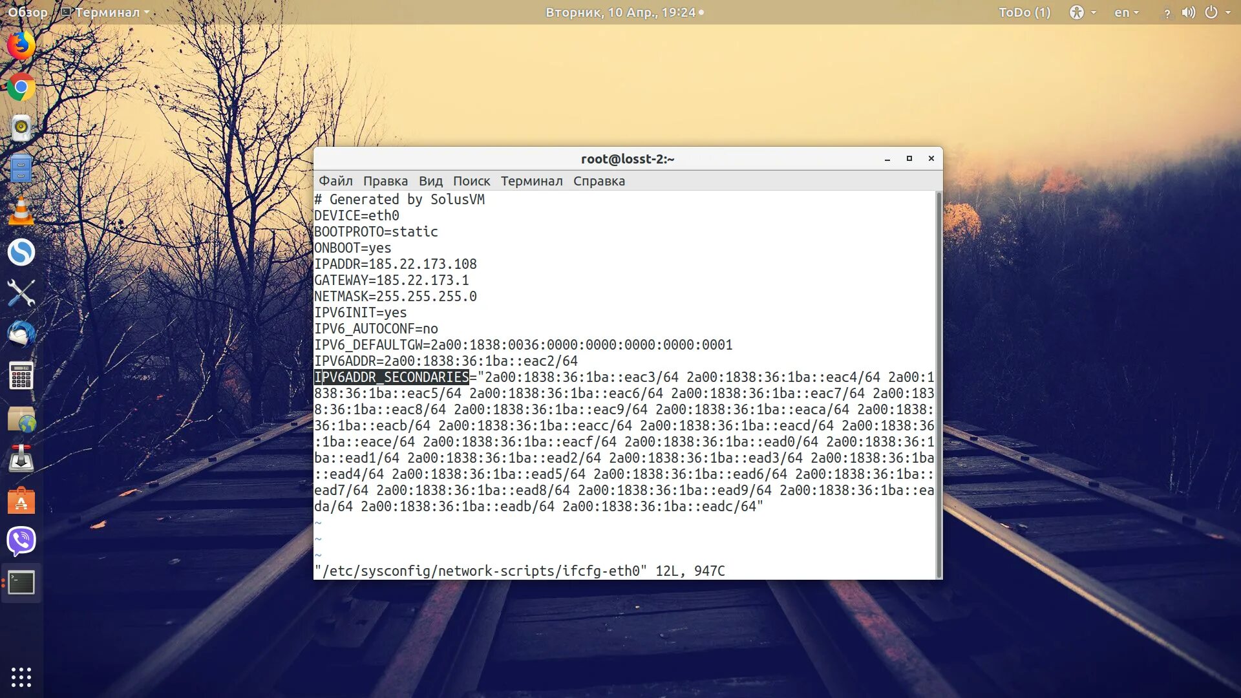1241x698 pixels.
Task: Expand Терминал app menu in top bar
Action: pyautogui.click(x=106, y=12)
